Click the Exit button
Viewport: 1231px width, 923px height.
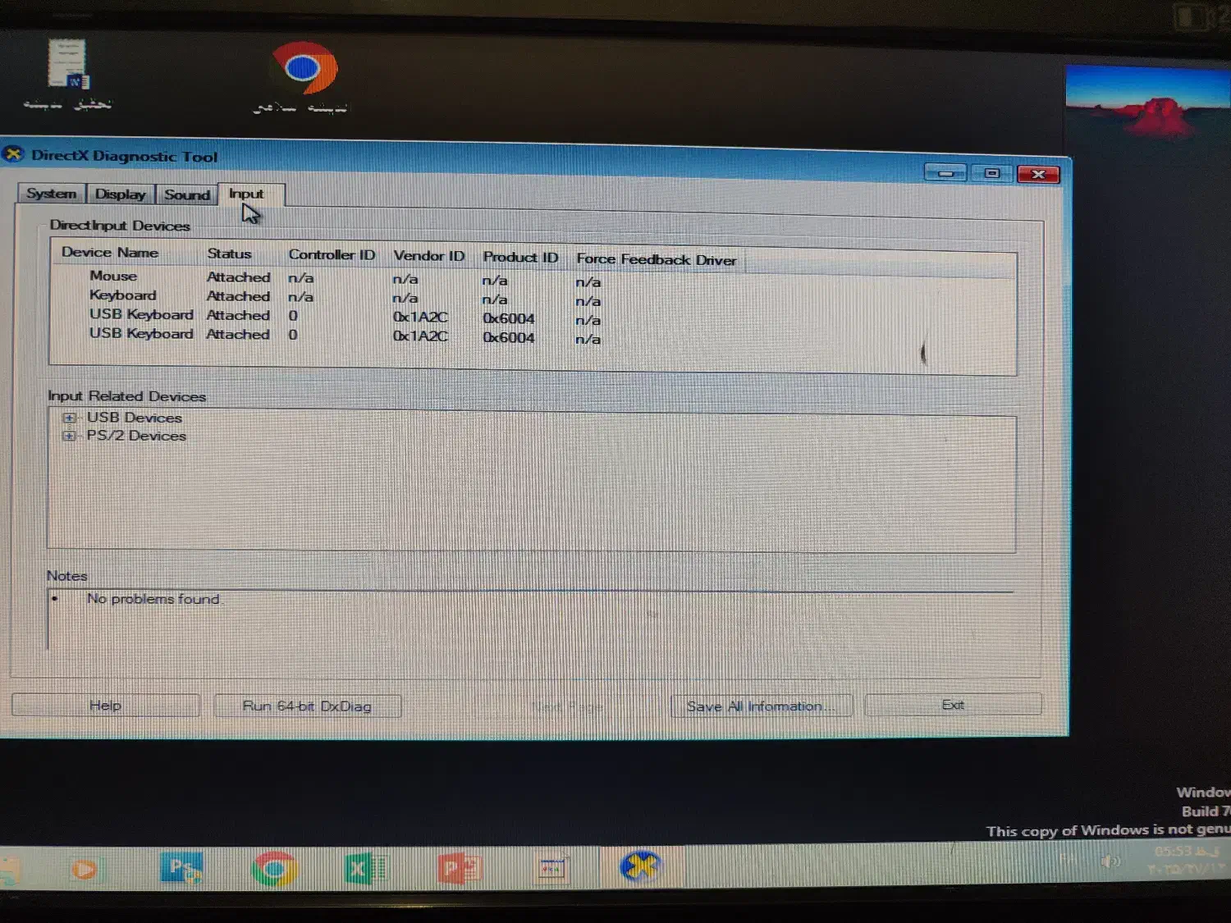pos(953,705)
